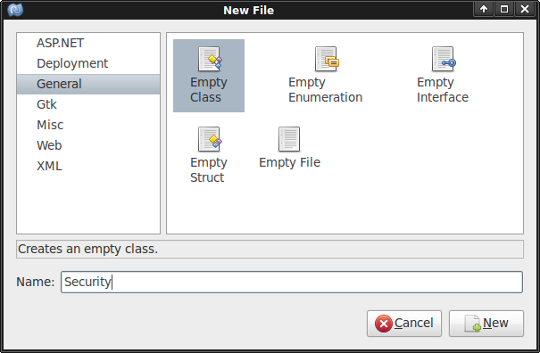The height and width of the screenshot is (353, 540).
Task: Click the up-arrow window shade button
Action: [x=484, y=9]
